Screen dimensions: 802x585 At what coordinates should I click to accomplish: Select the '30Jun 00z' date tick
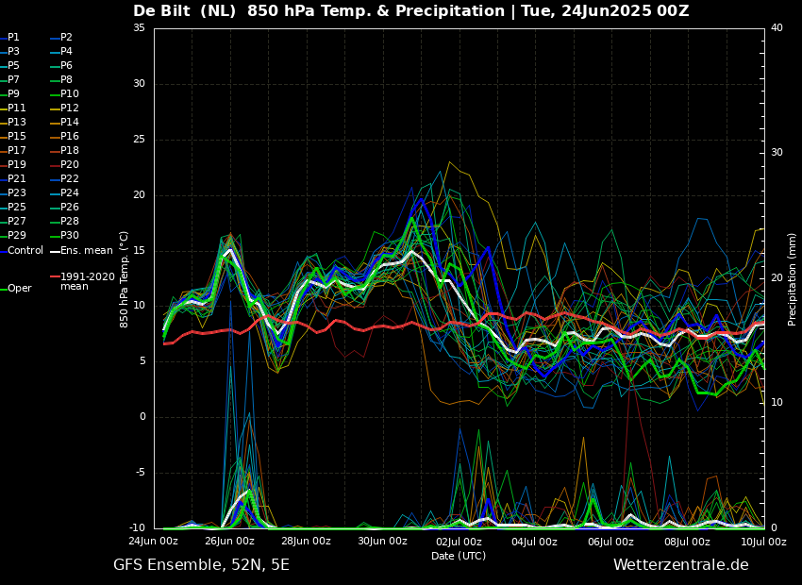382,542
